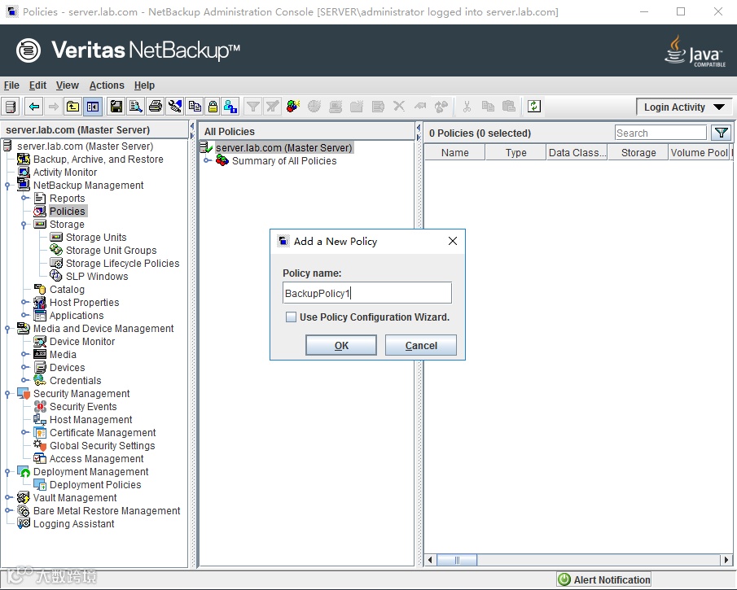737x590 pixels.
Task: Click the horizontal scrollbar thumb in policies list
Action: tap(457, 560)
